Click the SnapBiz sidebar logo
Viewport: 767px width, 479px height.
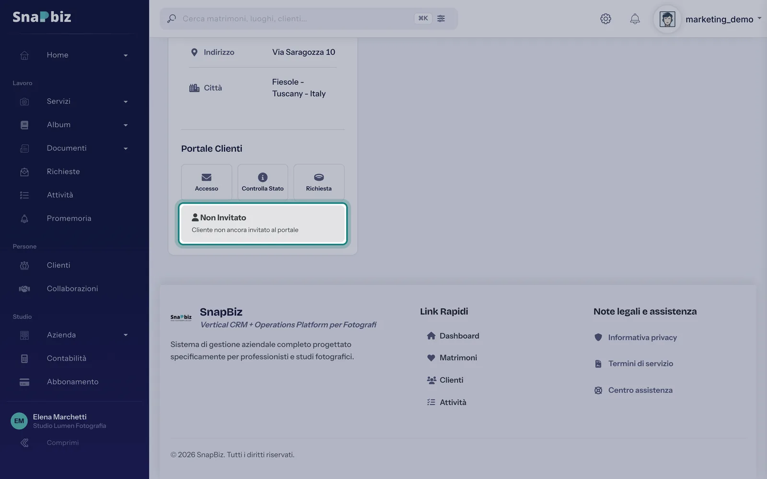pyautogui.click(x=42, y=17)
